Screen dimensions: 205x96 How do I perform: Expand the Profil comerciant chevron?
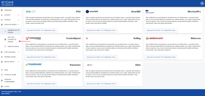tap(18, 52)
